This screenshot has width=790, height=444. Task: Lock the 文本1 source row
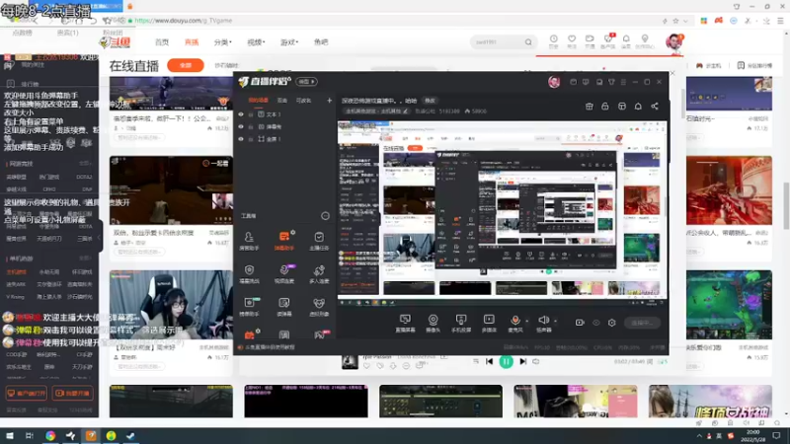point(251,114)
